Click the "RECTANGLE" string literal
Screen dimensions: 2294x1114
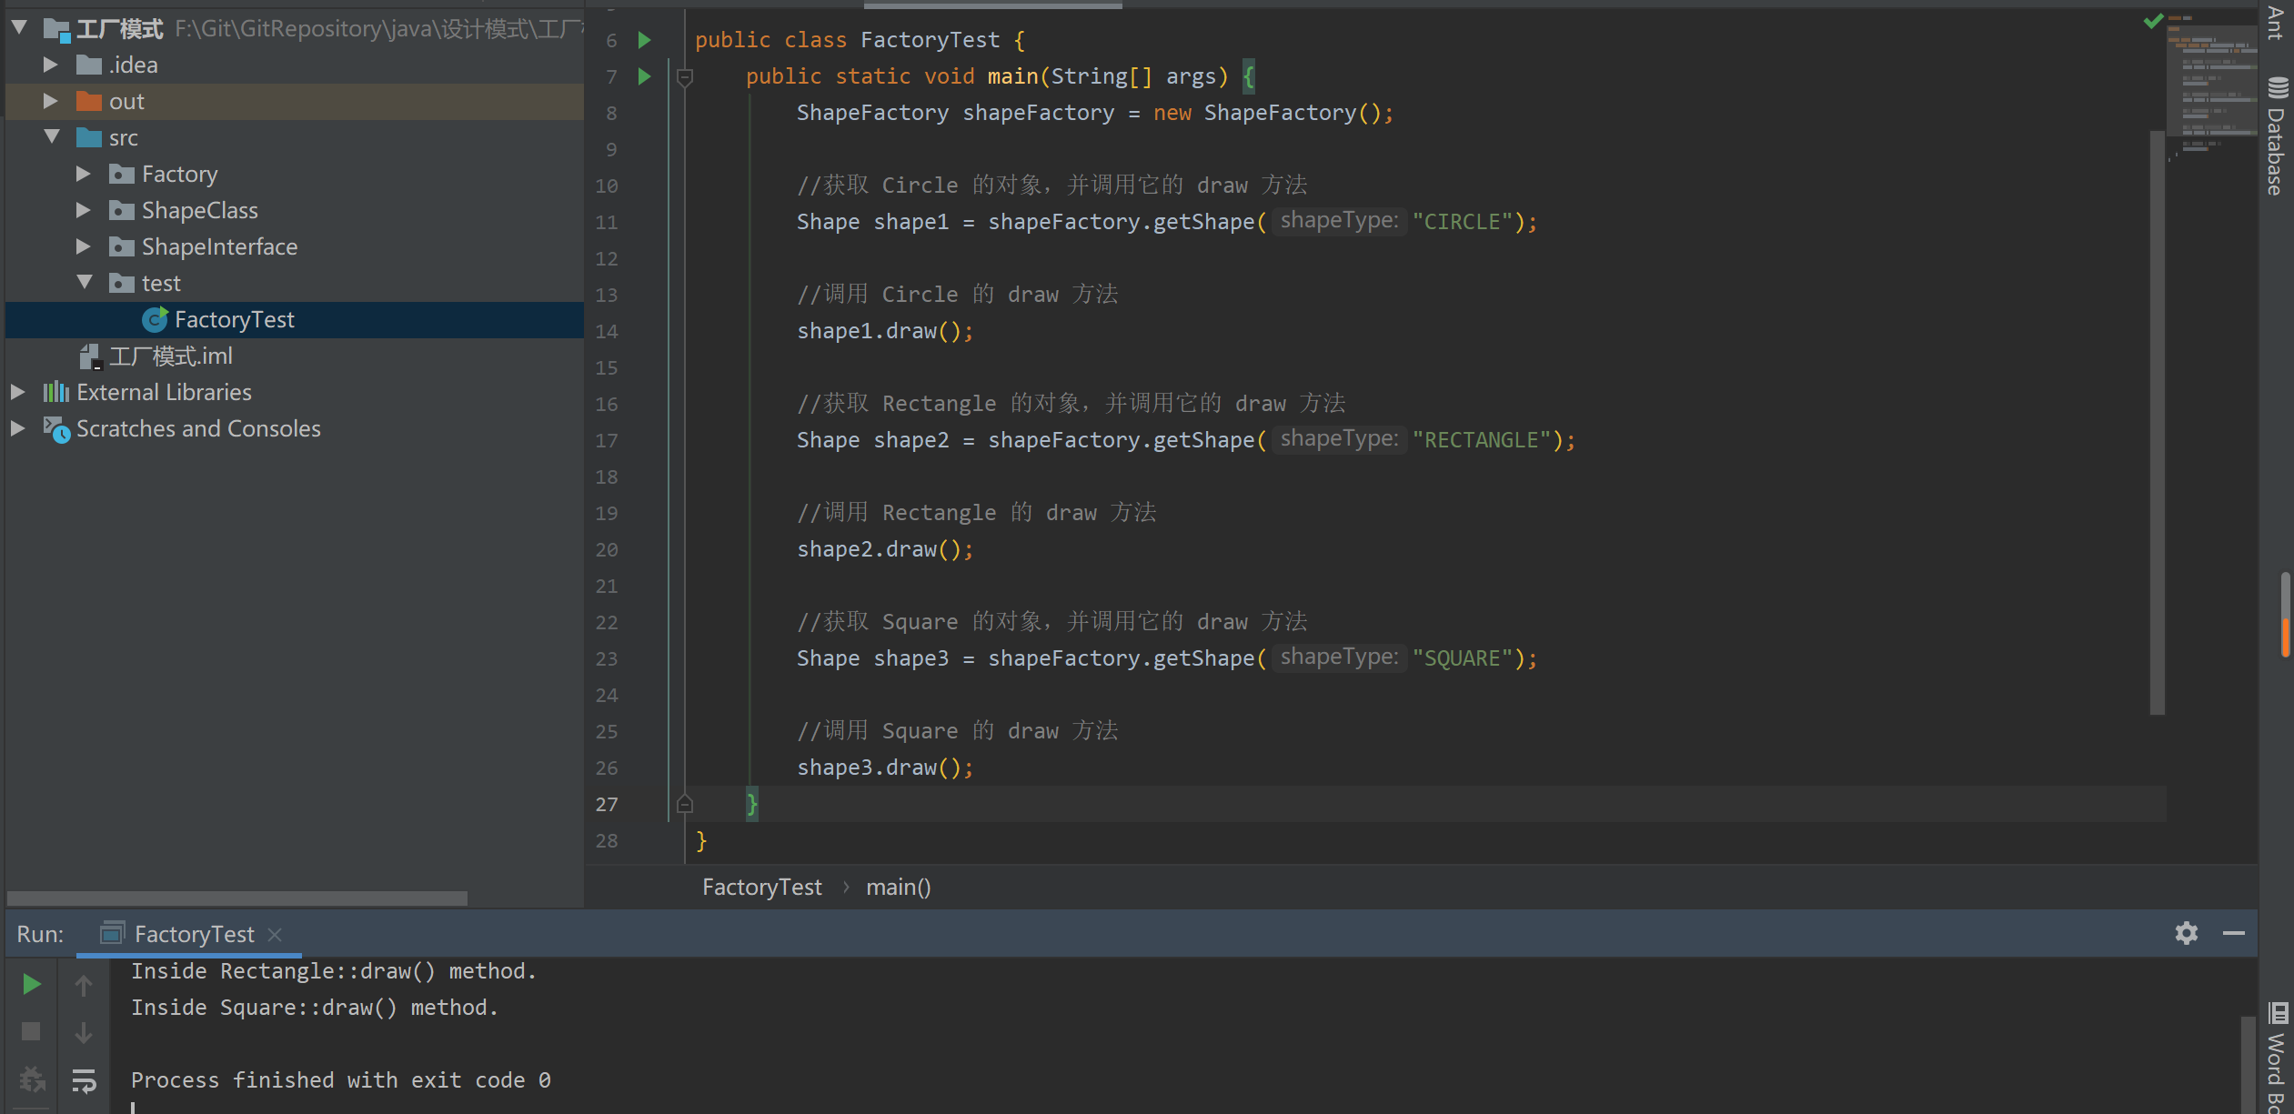pyautogui.click(x=1482, y=440)
